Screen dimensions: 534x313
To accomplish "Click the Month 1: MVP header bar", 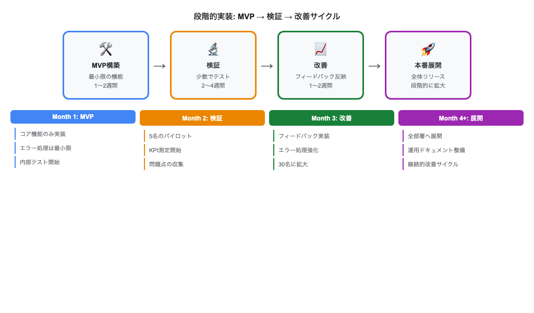I will tap(73, 117).
